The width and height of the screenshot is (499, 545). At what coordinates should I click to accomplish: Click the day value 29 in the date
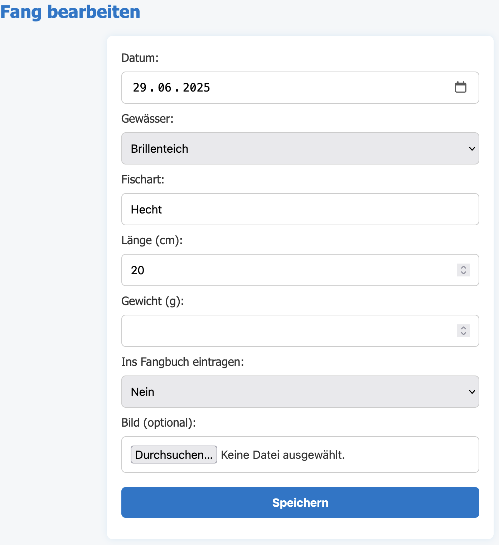[140, 88]
